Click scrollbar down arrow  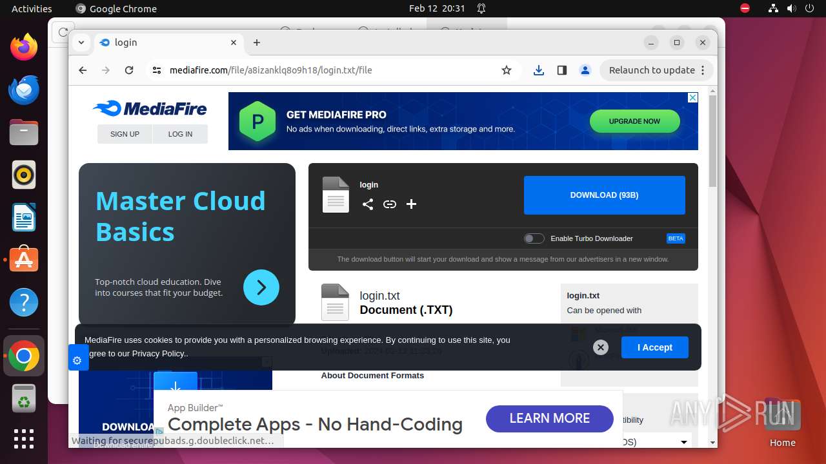712,443
